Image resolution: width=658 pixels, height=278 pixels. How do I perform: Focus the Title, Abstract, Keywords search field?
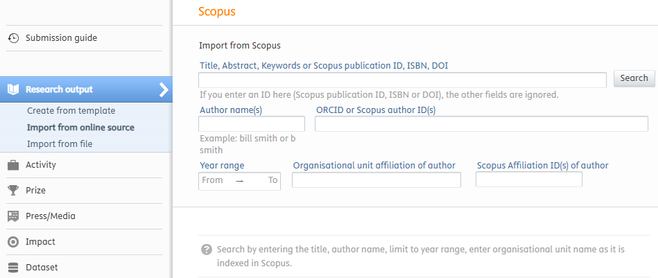pyautogui.click(x=402, y=79)
